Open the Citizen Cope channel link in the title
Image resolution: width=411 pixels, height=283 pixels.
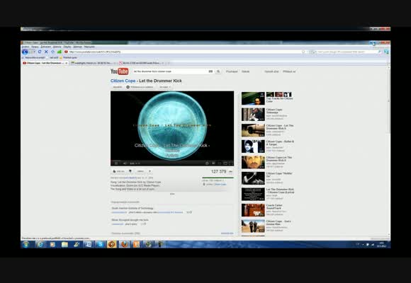point(123,81)
